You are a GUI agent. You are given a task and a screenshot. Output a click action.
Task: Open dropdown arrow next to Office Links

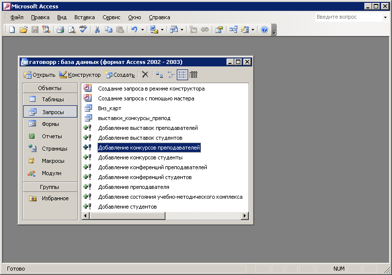pyautogui.click(x=162, y=30)
